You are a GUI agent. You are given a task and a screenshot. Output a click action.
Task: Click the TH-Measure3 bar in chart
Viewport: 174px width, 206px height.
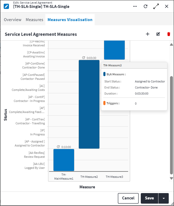(114, 50)
